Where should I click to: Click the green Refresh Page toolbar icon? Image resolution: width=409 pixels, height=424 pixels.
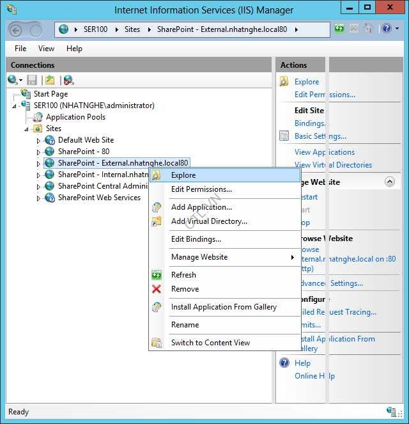coord(339,28)
